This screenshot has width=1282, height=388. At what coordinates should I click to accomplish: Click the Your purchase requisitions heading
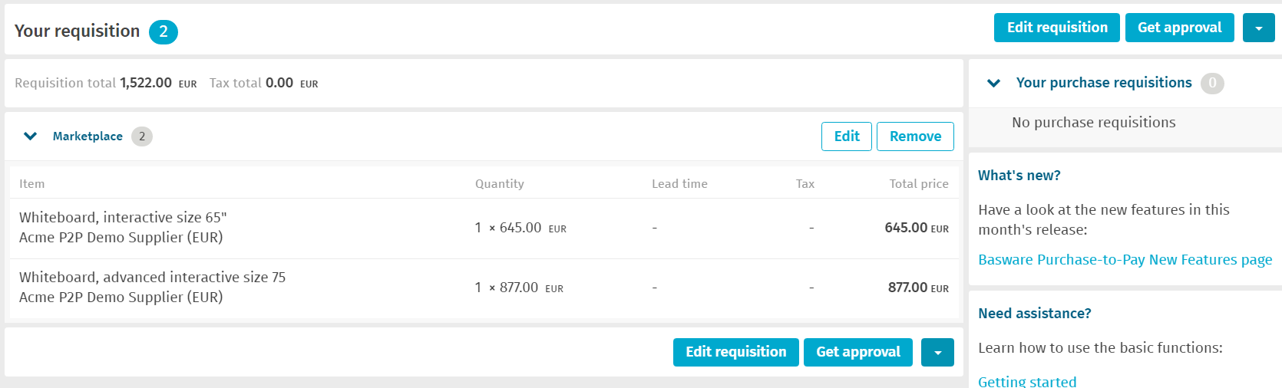click(x=1104, y=83)
